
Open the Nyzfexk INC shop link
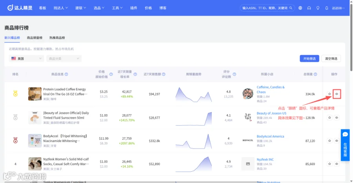click(x=265, y=160)
